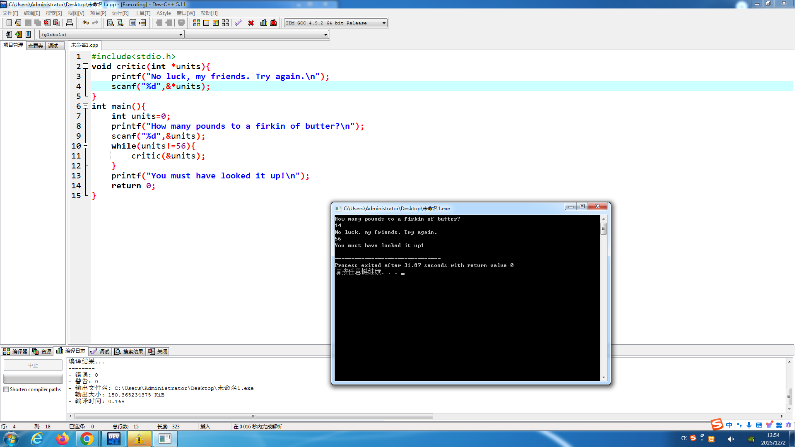Screen dimensions: 795x447
Task: Switch to the 查看类 sidebar tab
Action: pyautogui.click(x=36, y=46)
